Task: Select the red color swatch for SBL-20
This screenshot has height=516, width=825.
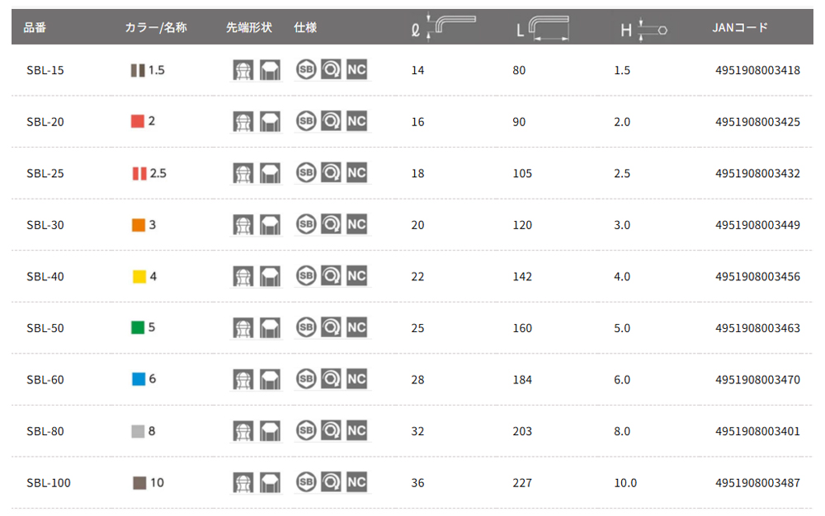Action: click(137, 121)
